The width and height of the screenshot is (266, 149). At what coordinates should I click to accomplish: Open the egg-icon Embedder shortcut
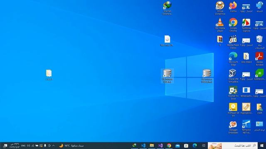[x=233, y=127]
